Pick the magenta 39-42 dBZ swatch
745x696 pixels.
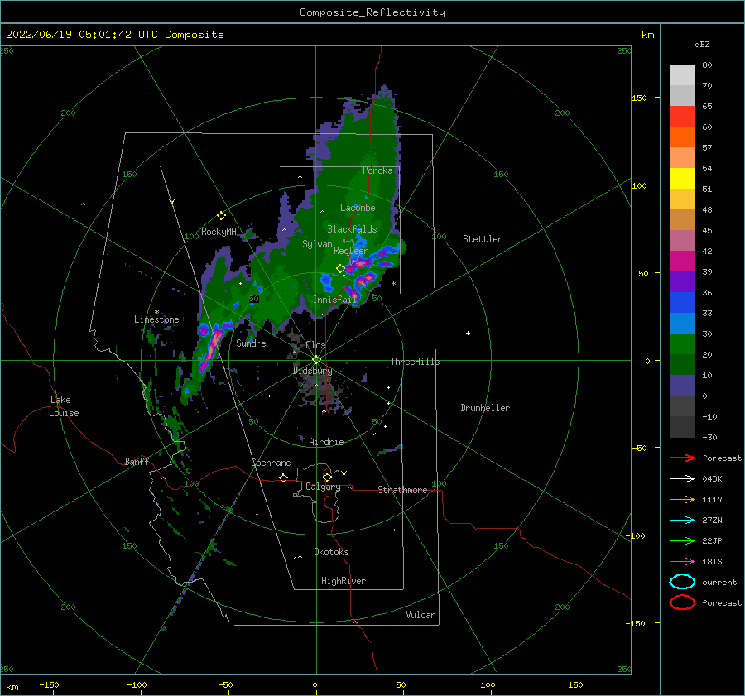pos(682,261)
